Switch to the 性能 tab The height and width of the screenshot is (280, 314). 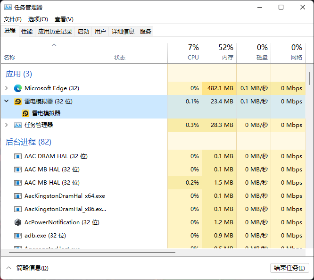coord(27,31)
